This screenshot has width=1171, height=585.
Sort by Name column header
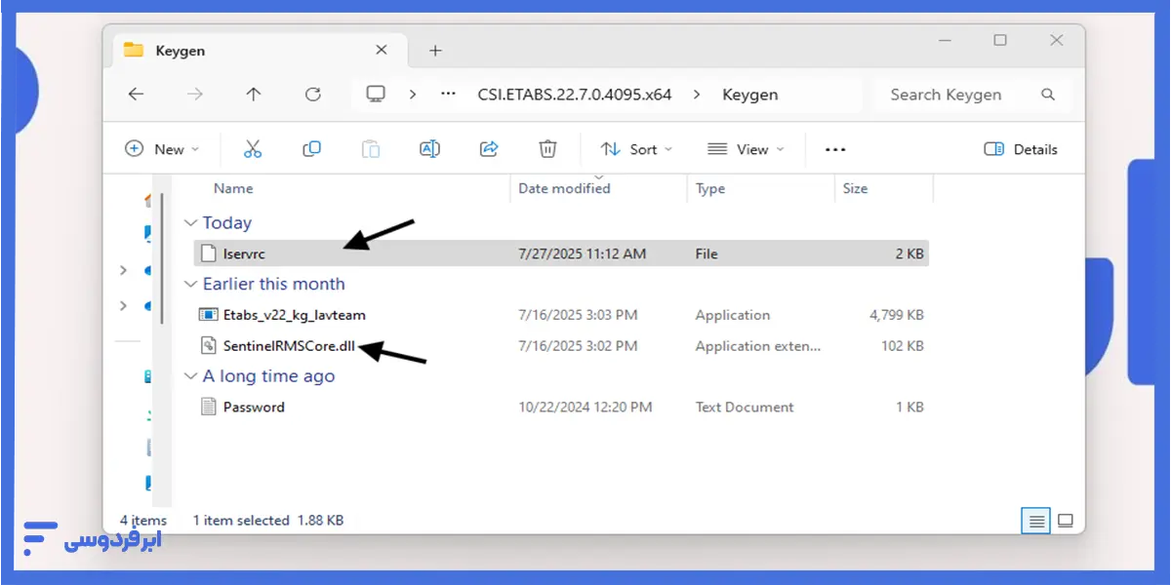pos(233,189)
